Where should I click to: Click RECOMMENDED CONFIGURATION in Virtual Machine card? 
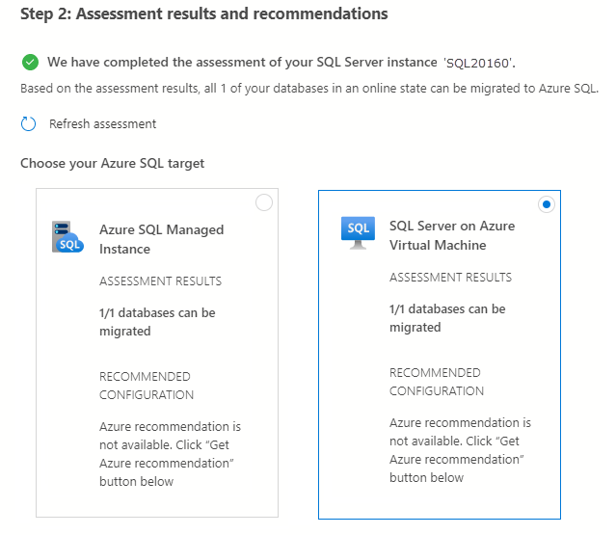click(x=437, y=382)
